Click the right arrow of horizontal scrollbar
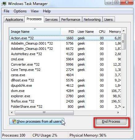Viewport: 135px width, 140px height. 118,112
